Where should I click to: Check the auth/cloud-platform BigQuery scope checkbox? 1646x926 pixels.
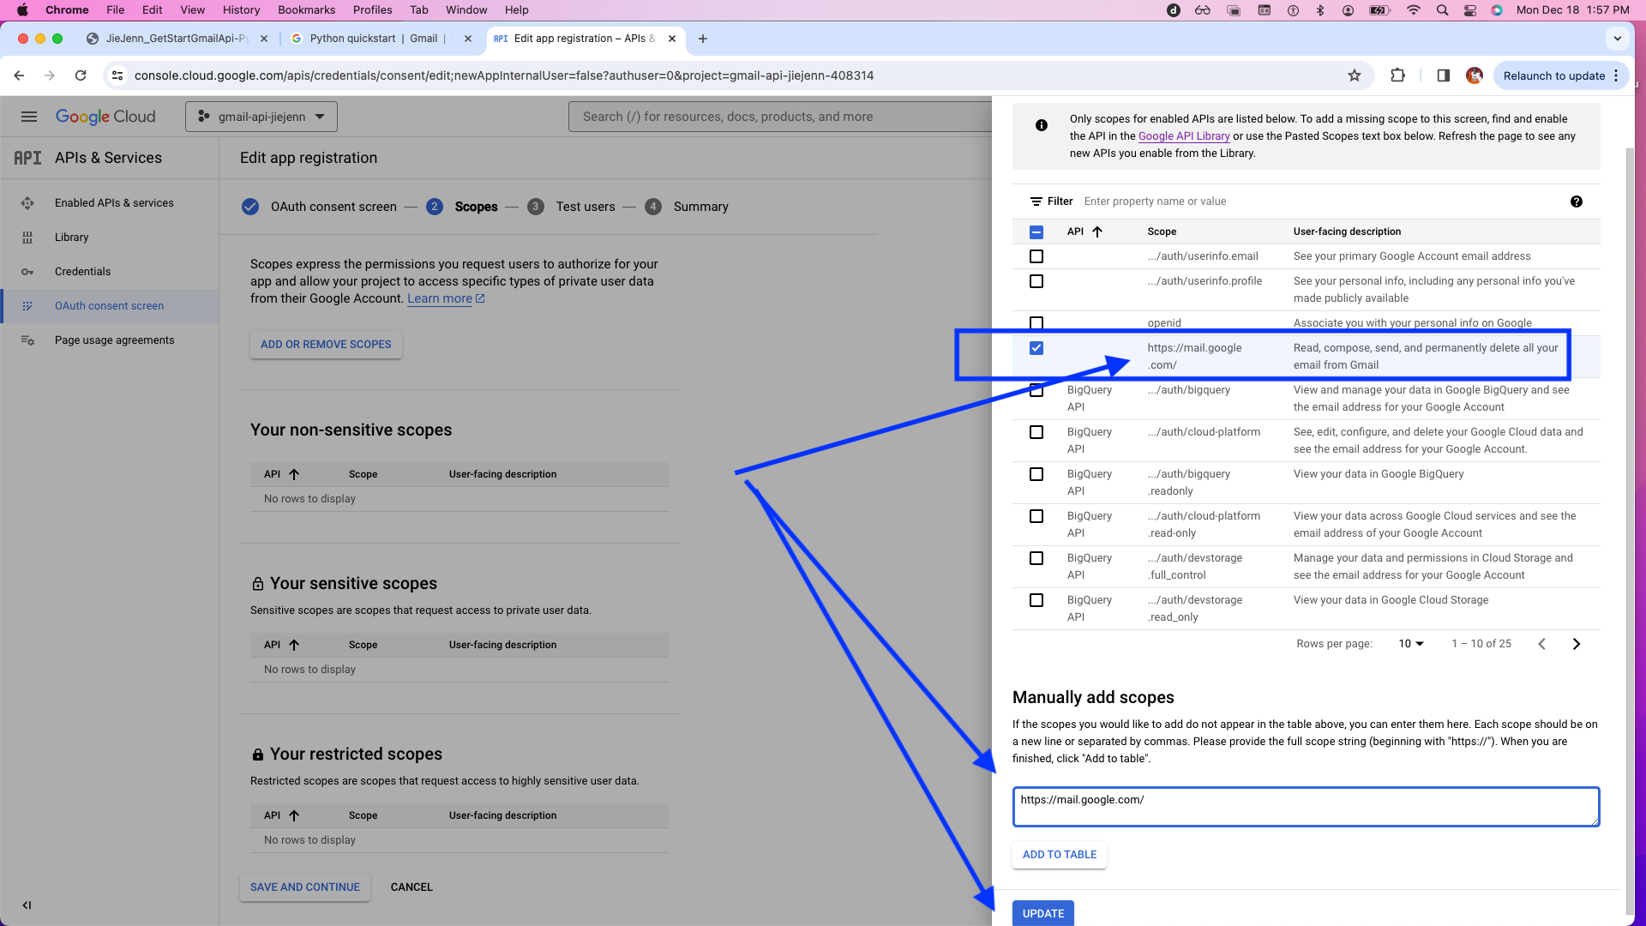coord(1036,432)
